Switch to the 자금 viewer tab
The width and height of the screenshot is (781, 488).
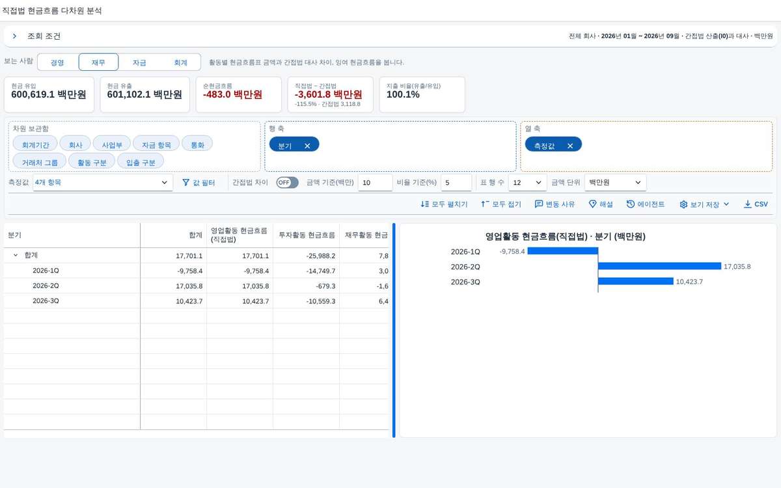click(139, 62)
